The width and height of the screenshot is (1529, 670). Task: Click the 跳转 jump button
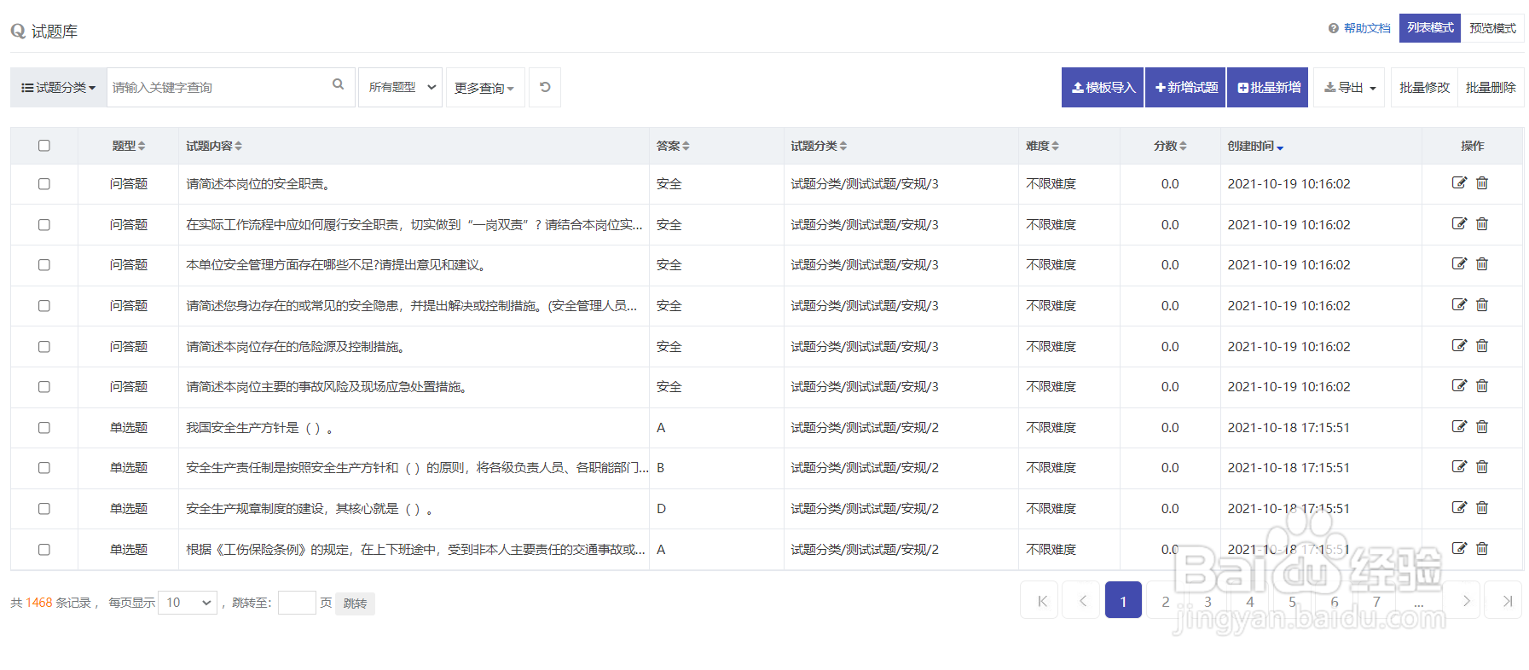pyautogui.click(x=355, y=603)
